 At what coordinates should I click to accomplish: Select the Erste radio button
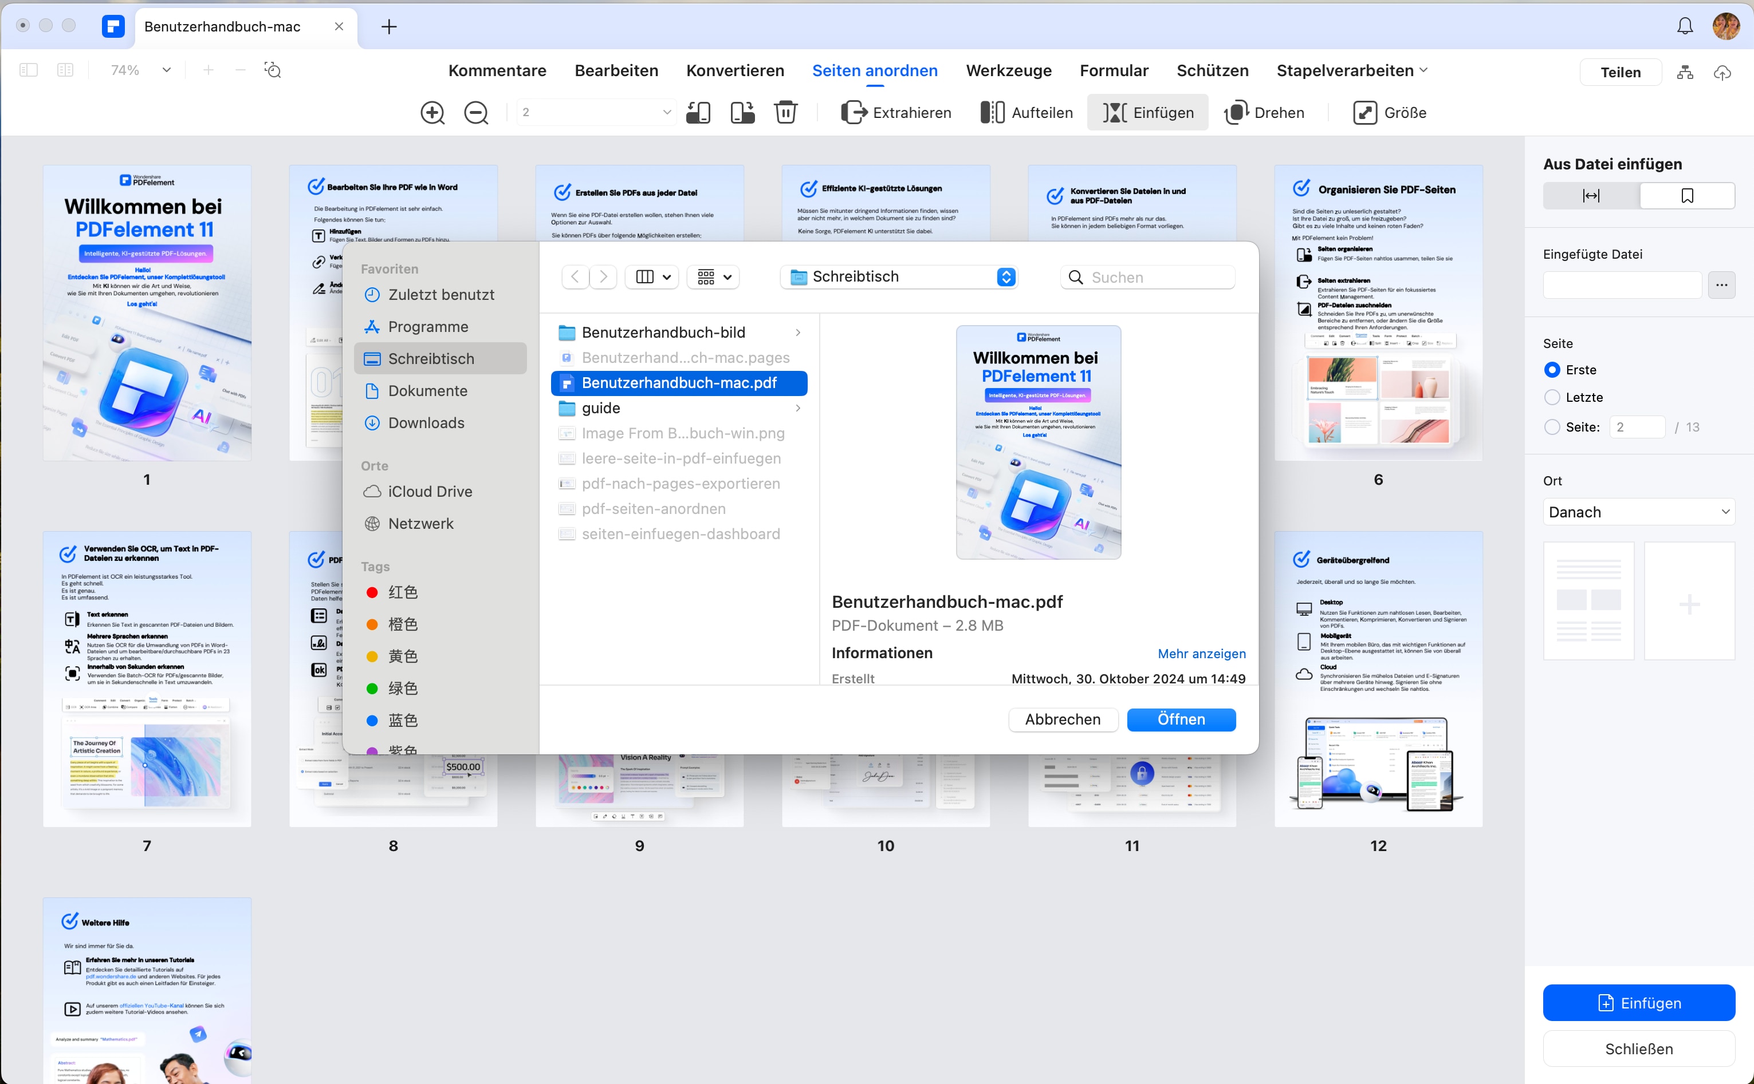1552,370
